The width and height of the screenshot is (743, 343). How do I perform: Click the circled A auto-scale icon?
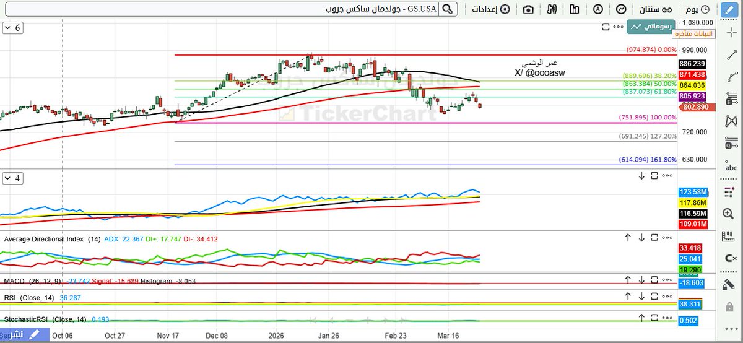pos(598,9)
